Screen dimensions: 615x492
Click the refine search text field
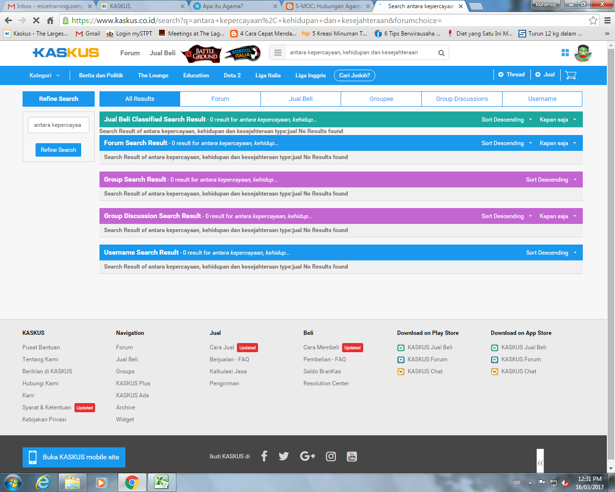tap(59, 125)
